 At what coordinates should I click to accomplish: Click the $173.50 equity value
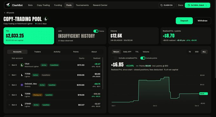pyautogui.click(x=81, y=65)
